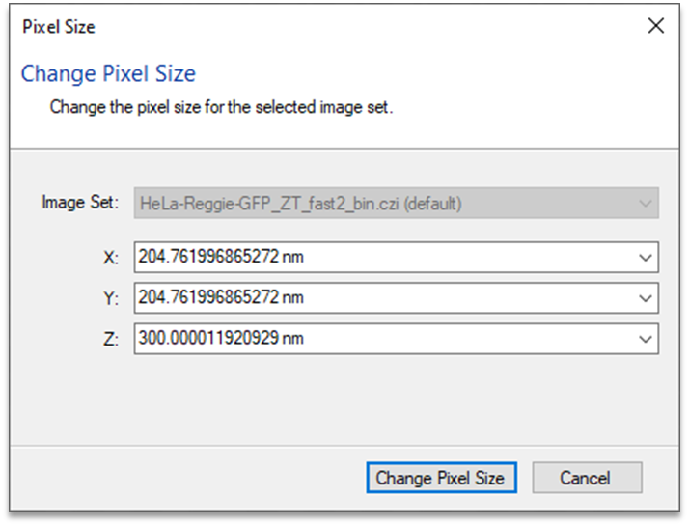
Task: Click the blue Change Pixel Size heading
Action: [108, 73]
